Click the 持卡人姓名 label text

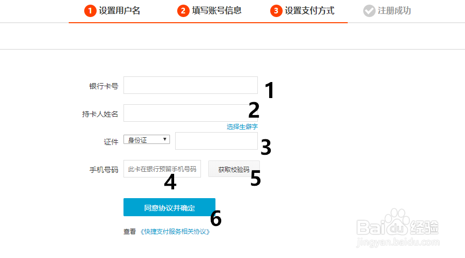(100, 114)
